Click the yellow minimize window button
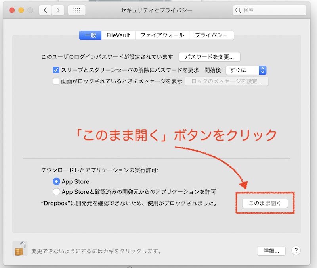Viewport: 317px width, 268px height. coord(21,10)
